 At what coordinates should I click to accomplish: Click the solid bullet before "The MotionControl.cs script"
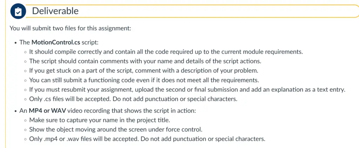15,43
